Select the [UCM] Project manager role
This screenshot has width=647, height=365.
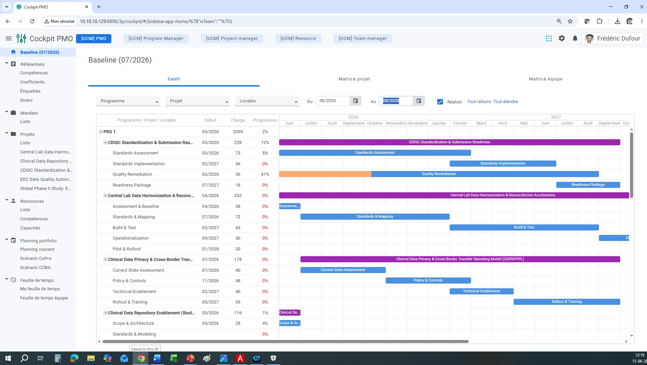pyautogui.click(x=232, y=39)
